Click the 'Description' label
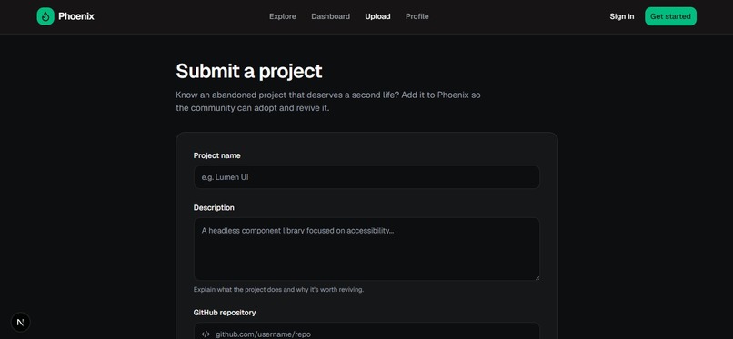The image size is (733, 339). coord(214,208)
